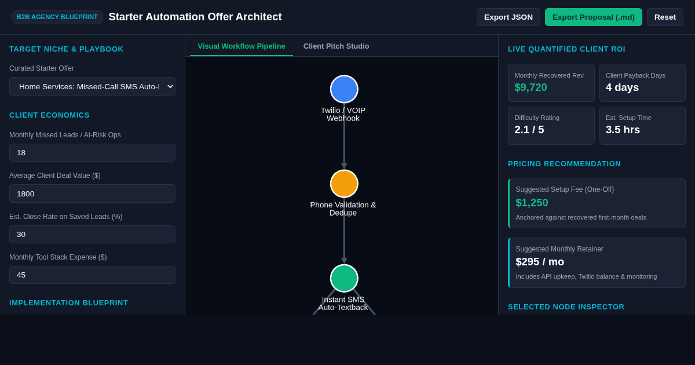
Task: Click the Implementation Blueprint heading
Action: (68, 302)
